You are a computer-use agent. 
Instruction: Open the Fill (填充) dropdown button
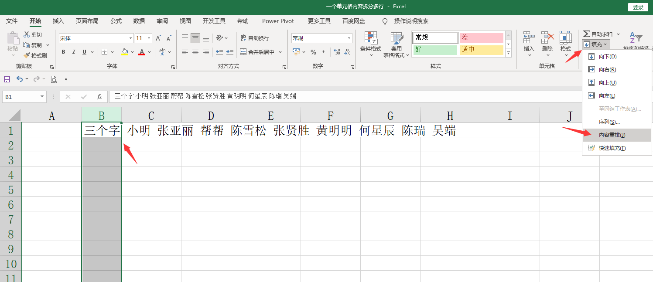pyautogui.click(x=595, y=44)
